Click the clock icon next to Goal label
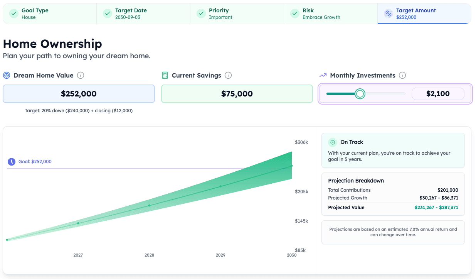The image size is (476, 279). (x=12, y=162)
